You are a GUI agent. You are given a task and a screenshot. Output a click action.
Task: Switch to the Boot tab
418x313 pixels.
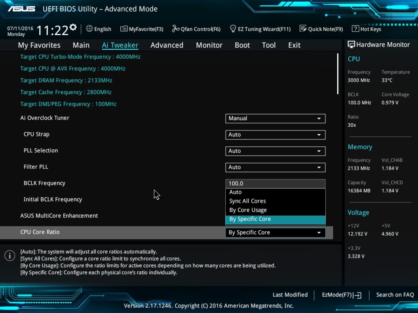[242, 45]
